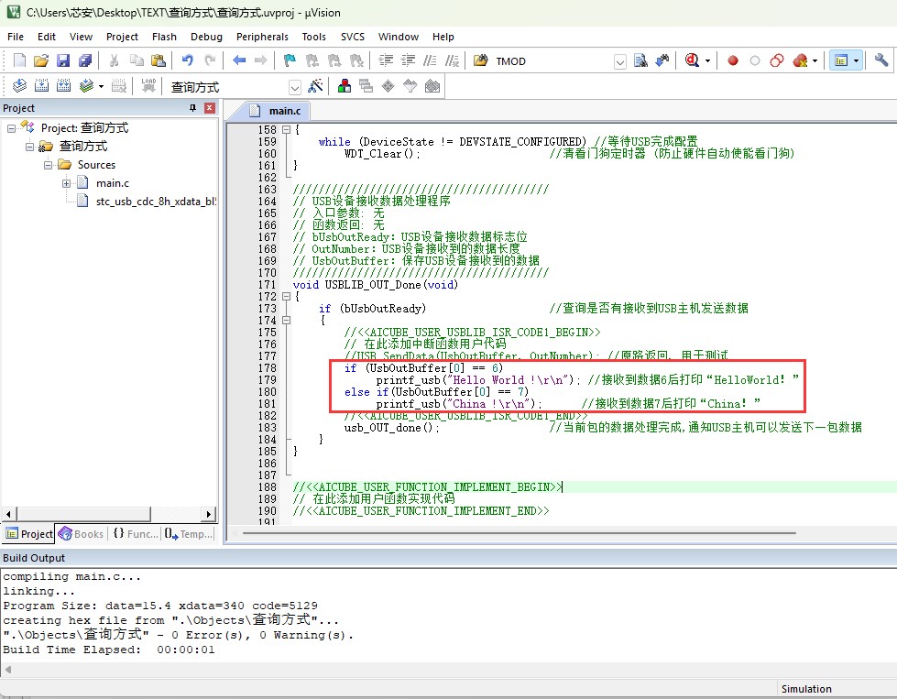
Task: Rebuild all target files icon
Action: pyautogui.click(x=63, y=86)
